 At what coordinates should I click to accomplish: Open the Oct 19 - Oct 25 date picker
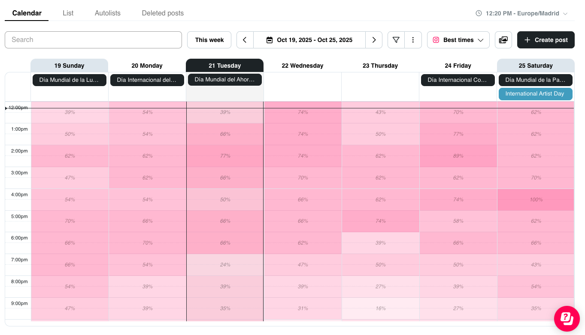[309, 40]
